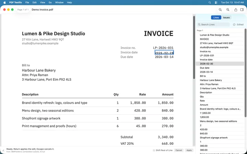Select 'Brand identity refresh' line in sidebar
Image resolution: width=247 pixels, height=154 pixels.
[220, 109]
